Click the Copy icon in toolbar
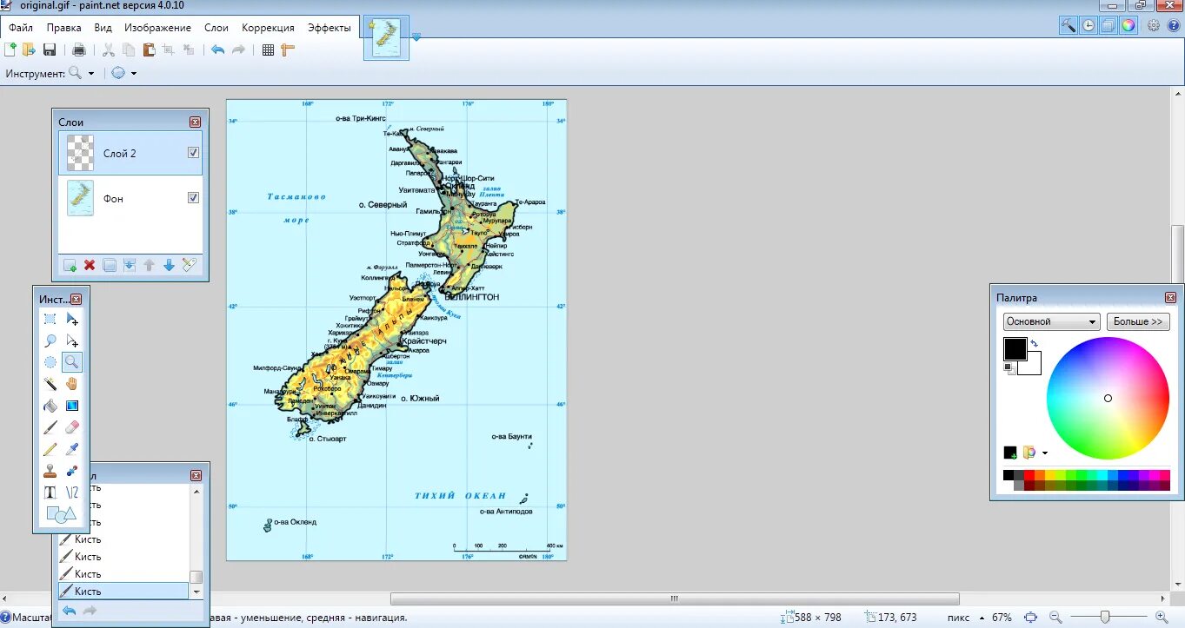The width and height of the screenshot is (1185, 628). coord(129,50)
